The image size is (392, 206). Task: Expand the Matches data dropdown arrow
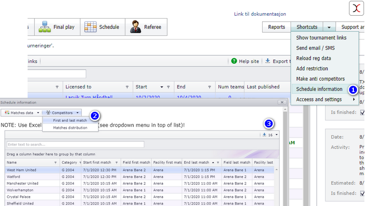[x=38, y=113]
